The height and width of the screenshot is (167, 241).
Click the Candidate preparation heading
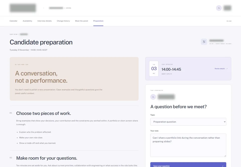click(x=41, y=42)
